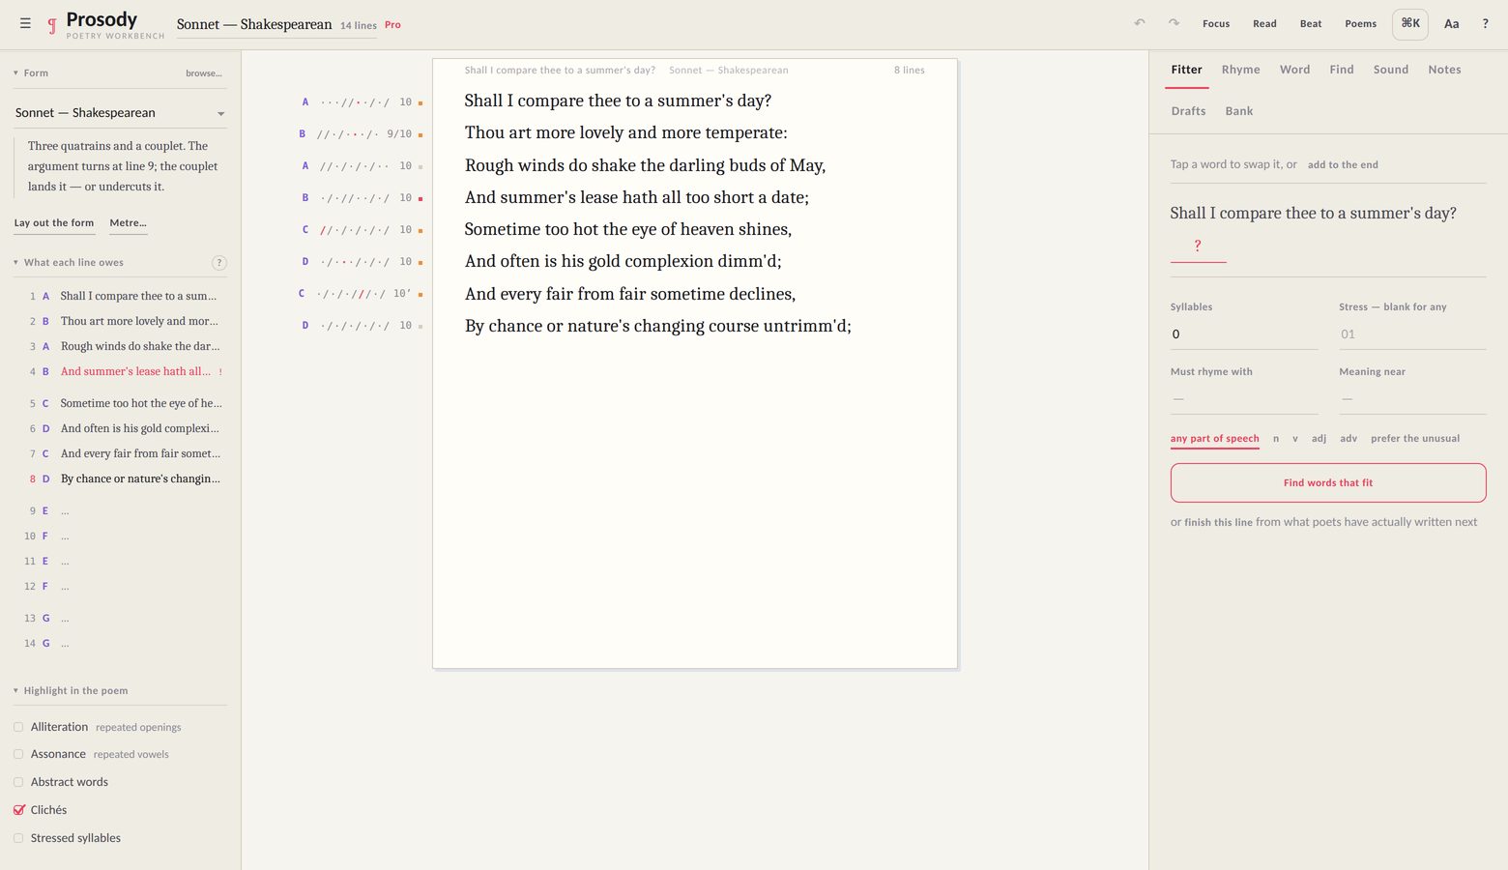The width and height of the screenshot is (1508, 870).
Task: Open the Drafts tab
Action: click(1188, 111)
